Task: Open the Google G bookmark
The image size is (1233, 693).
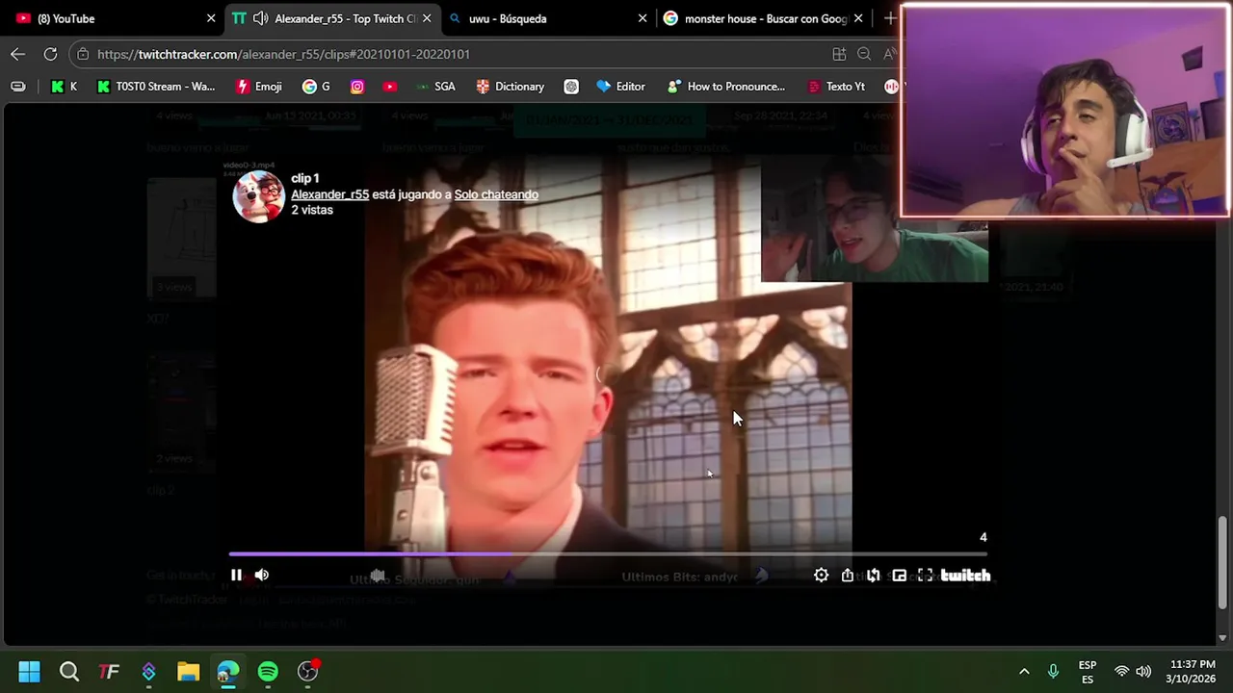Action: [316, 87]
